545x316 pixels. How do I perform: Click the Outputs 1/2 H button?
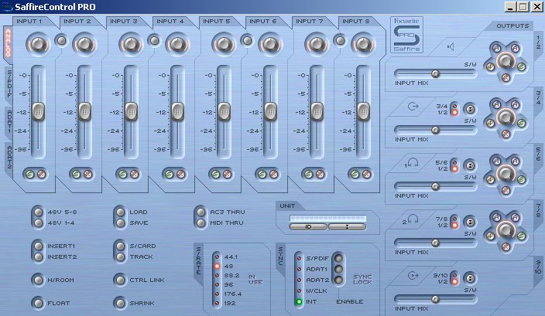(x=496, y=48)
